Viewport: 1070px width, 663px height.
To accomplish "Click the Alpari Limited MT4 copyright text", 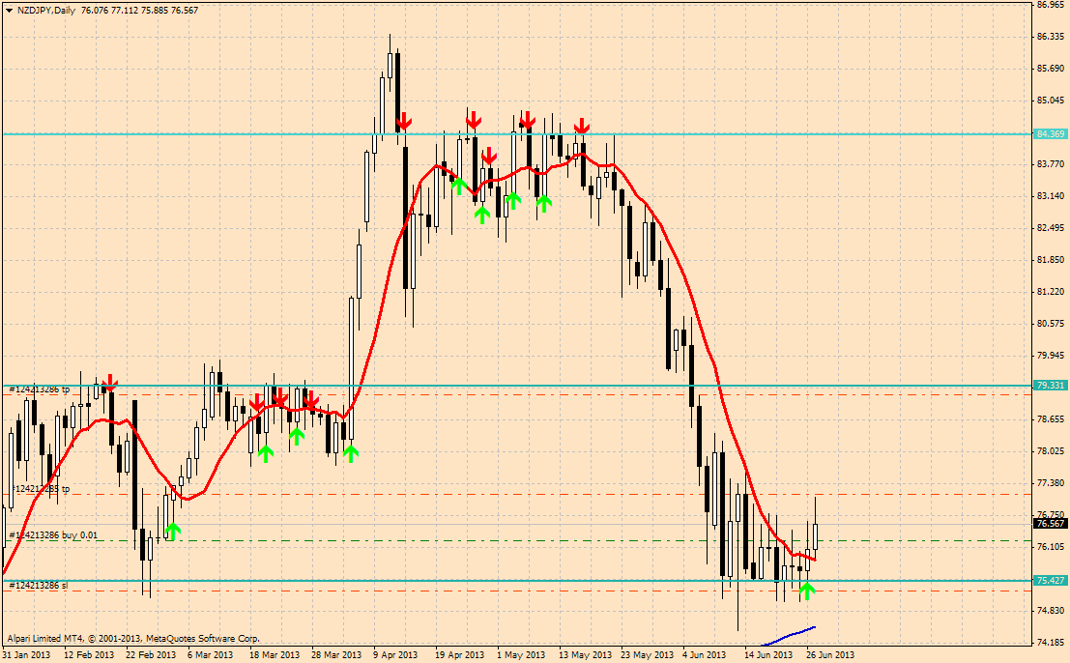I will 133,639.
